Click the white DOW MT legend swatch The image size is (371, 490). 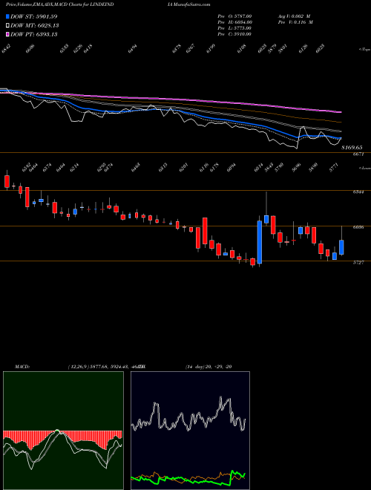7,25
